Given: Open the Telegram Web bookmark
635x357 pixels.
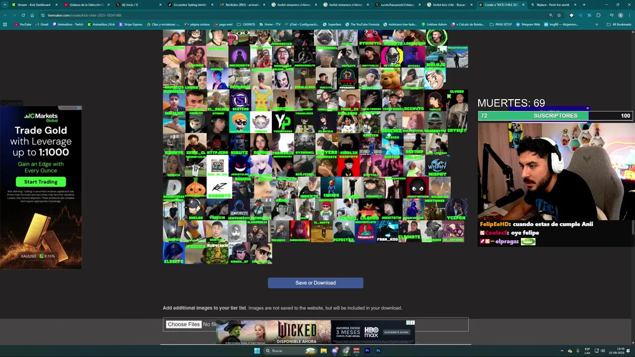Looking at the screenshot, I should pos(528,24).
